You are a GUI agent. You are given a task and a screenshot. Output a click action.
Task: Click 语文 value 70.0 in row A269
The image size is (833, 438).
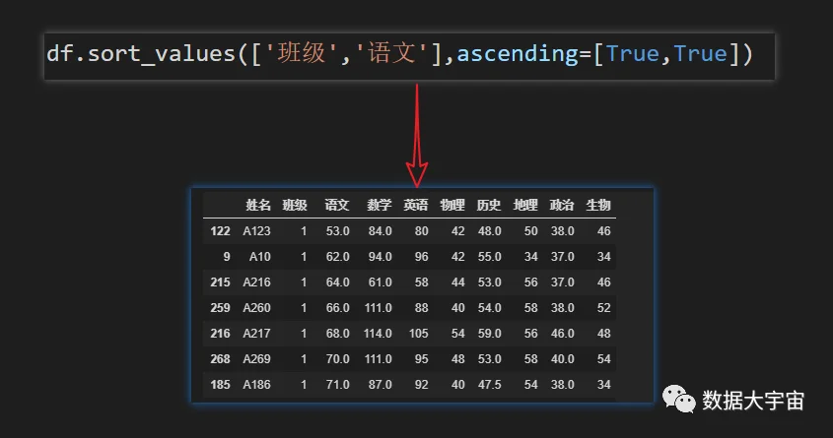tap(338, 359)
